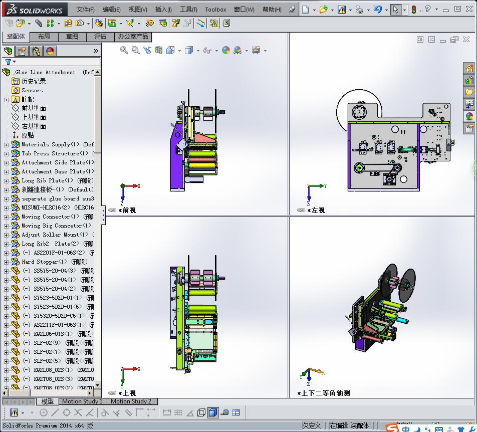This screenshot has width=477, height=432.
Task: Open the 工具(T) menu
Action: click(188, 10)
